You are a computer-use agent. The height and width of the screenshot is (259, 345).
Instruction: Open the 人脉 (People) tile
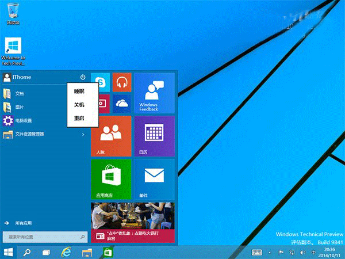click(x=111, y=136)
